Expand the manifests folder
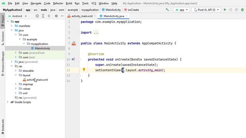Viewport: 246px width, 138px height. 12,26
